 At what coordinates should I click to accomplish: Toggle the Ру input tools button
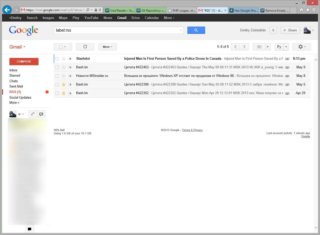click(x=279, y=47)
